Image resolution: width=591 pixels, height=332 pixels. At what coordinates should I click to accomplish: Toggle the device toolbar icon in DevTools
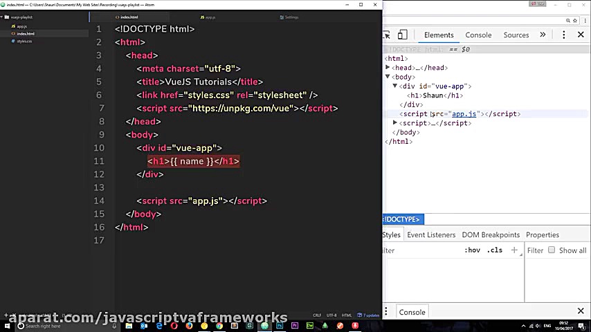403,35
